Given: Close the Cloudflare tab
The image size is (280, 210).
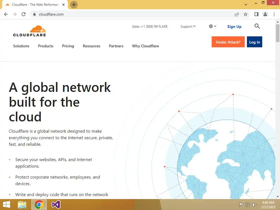Looking at the screenshot, I should (63, 5).
